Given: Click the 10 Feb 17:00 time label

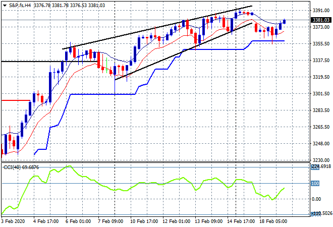Looking at the screenshot, I should pos(144,221).
